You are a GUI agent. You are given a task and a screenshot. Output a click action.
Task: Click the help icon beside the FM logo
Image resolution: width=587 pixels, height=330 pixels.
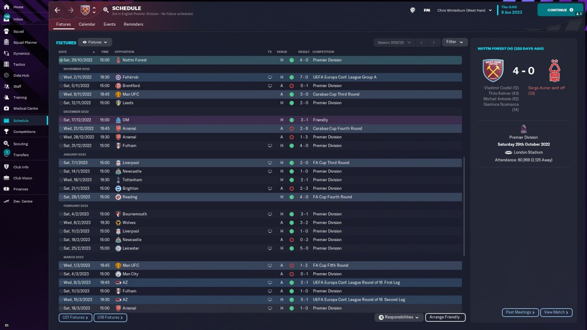pyautogui.click(x=413, y=10)
